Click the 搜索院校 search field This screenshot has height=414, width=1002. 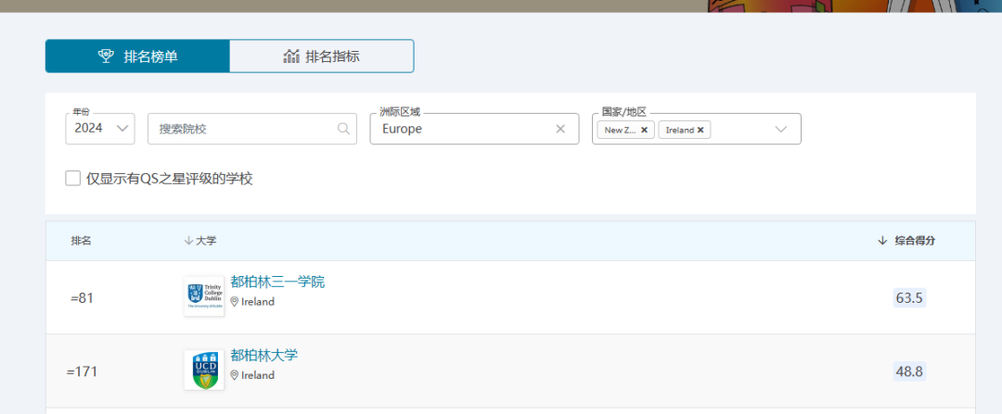[251, 129]
